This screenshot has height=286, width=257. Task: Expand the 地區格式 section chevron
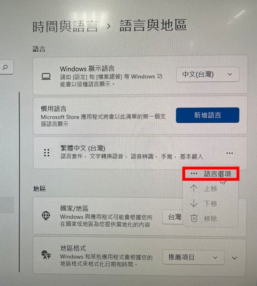coord(234,258)
